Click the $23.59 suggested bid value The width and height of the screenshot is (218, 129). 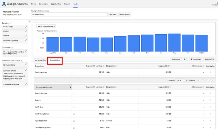tap(168, 72)
